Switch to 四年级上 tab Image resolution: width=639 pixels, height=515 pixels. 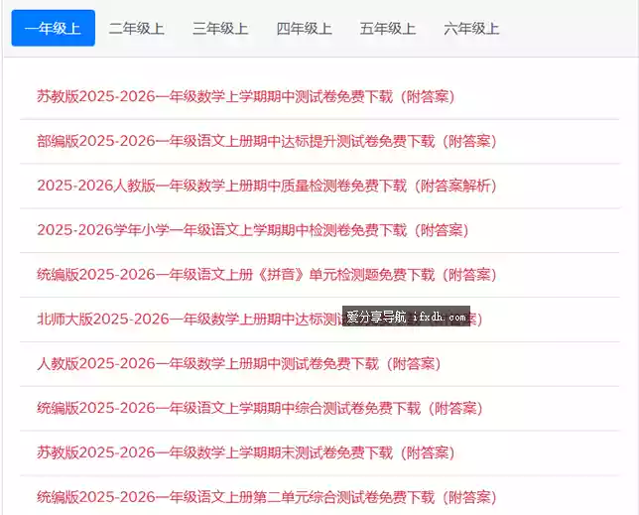[x=304, y=29]
